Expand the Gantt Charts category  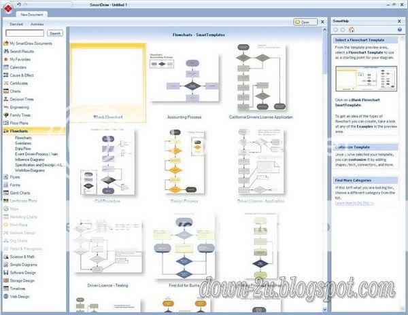point(21,193)
